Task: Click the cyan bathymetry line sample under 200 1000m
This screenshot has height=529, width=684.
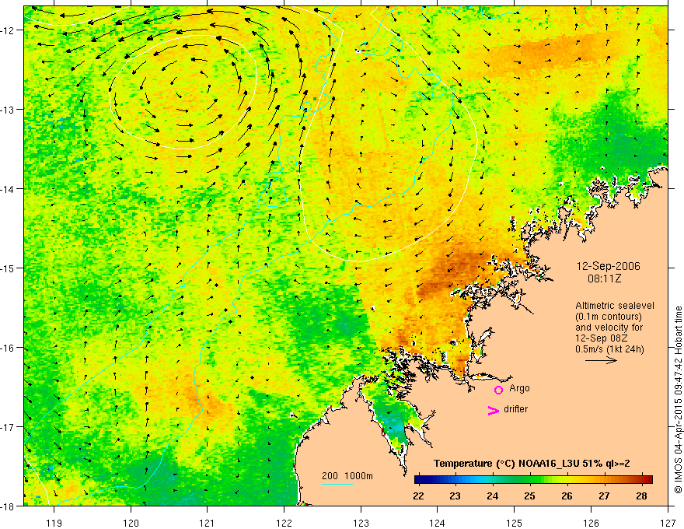Action: point(337,484)
